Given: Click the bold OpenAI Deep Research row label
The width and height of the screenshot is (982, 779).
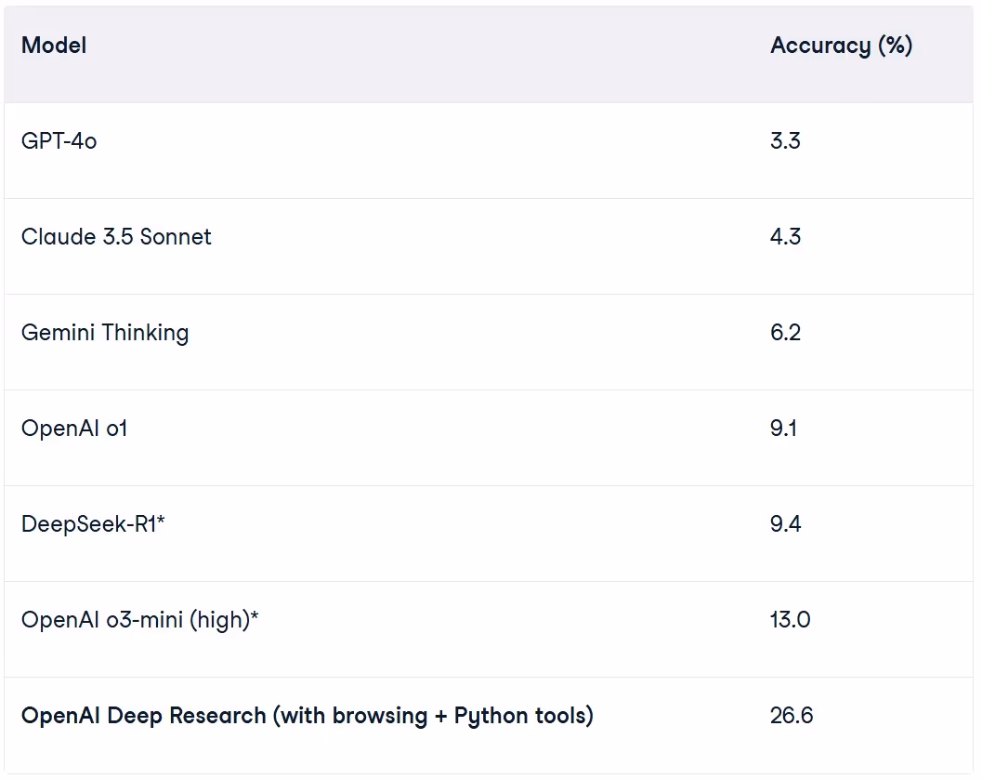Looking at the screenshot, I should (307, 716).
